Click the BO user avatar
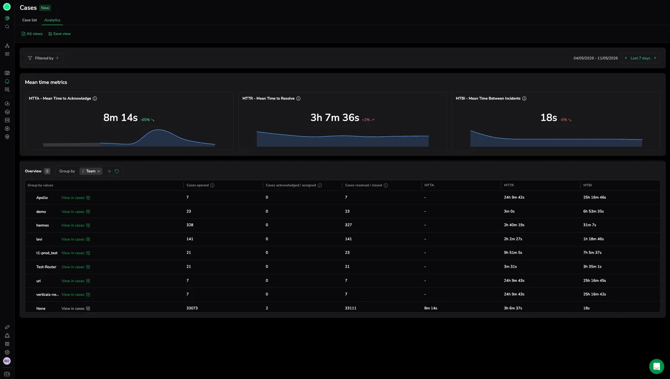 point(7,361)
